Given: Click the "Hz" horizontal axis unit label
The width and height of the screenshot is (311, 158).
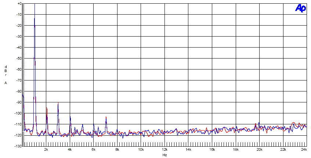Looking at the screenshot, I should [164, 155].
